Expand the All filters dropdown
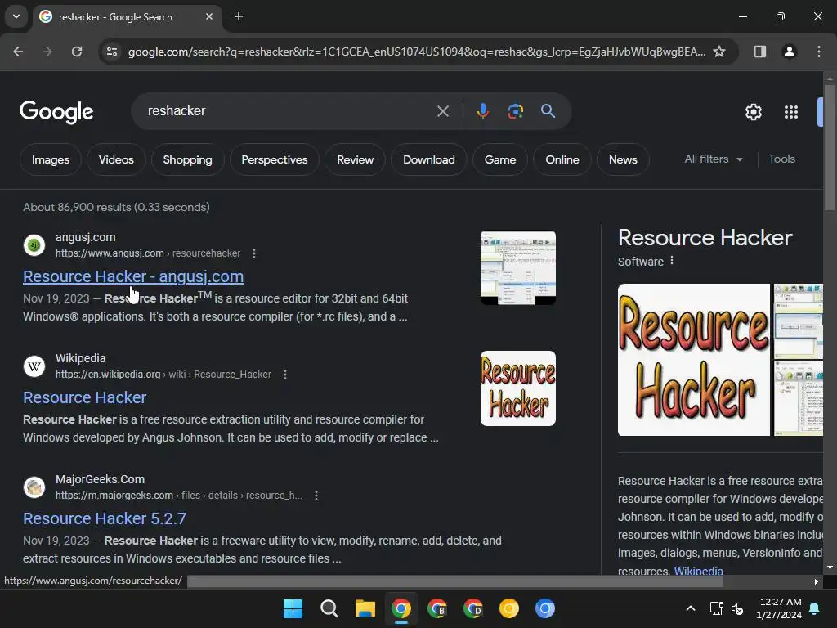The width and height of the screenshot is (837, 628). (x=714, y=159)
